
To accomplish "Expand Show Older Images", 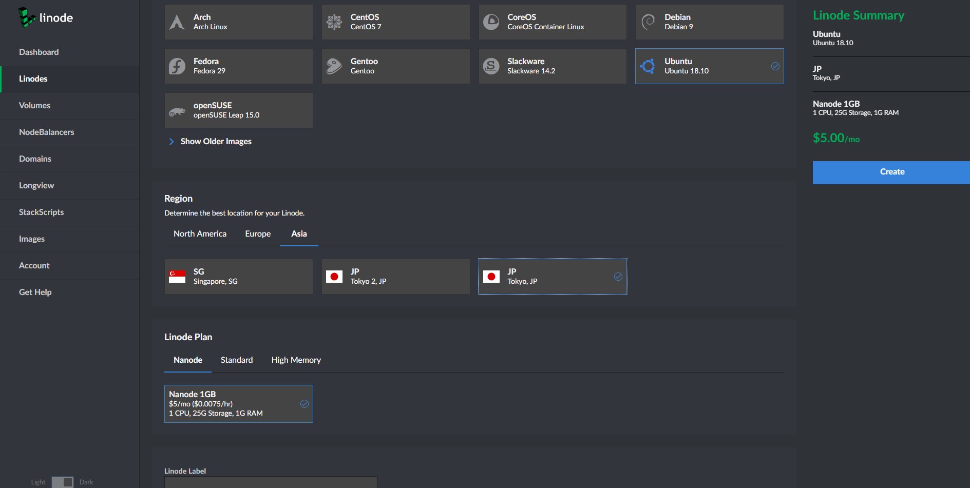I will [x=216, y=142].
